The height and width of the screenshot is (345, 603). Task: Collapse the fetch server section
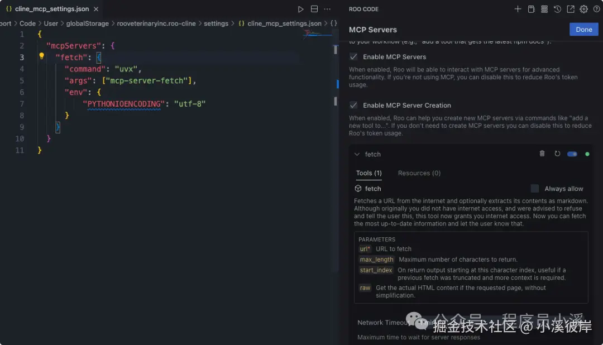[x=357, y=154]
